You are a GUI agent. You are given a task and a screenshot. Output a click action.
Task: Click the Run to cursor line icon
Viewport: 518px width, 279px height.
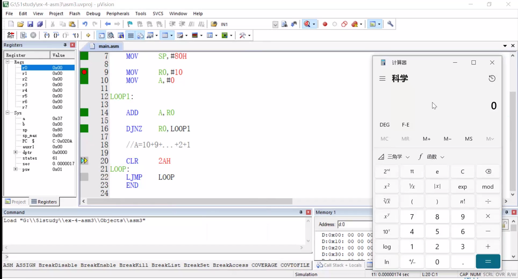tap(76, 35)
